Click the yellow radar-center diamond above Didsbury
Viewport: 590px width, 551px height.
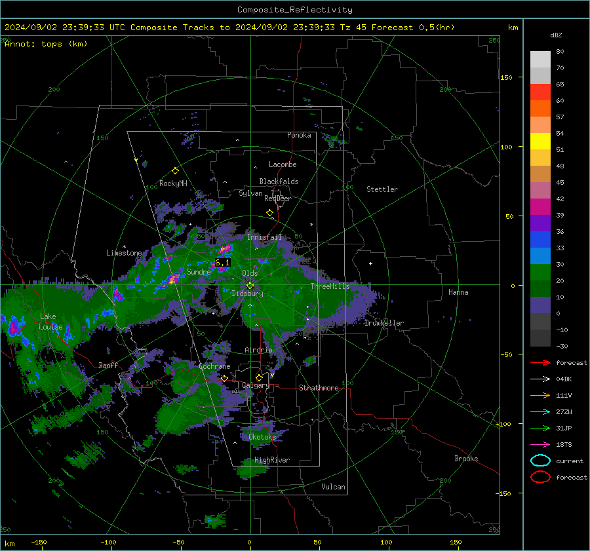[x=250, y=286]
